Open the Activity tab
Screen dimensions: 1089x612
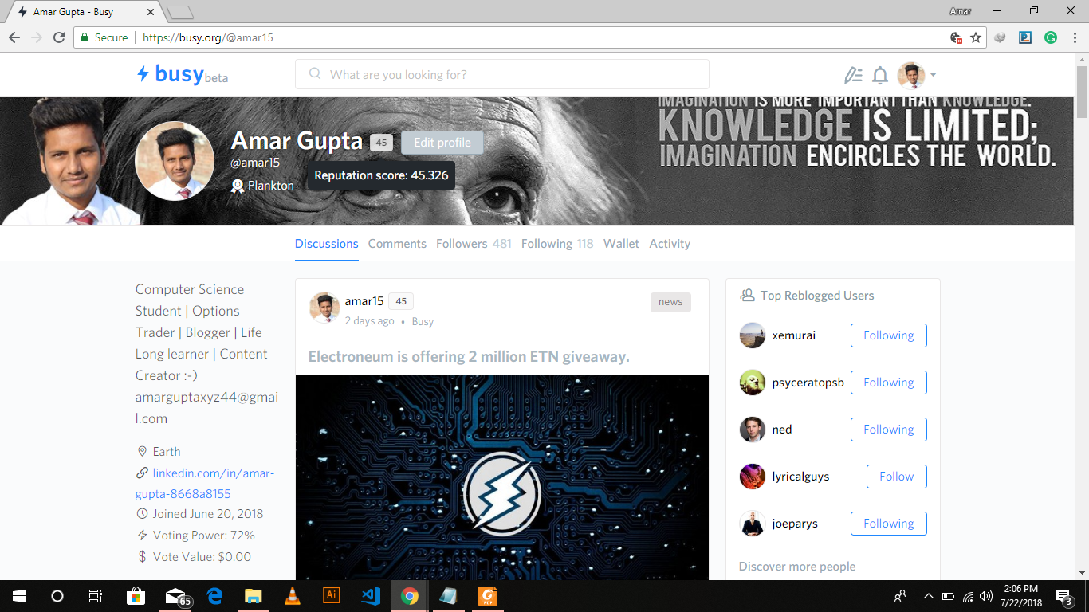(670, 244)
